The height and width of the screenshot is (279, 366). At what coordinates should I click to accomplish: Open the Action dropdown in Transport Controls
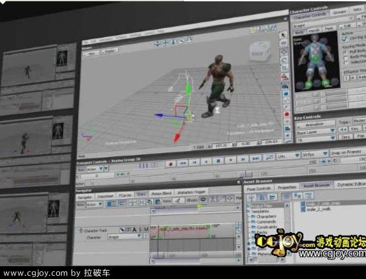coord(95,169)
